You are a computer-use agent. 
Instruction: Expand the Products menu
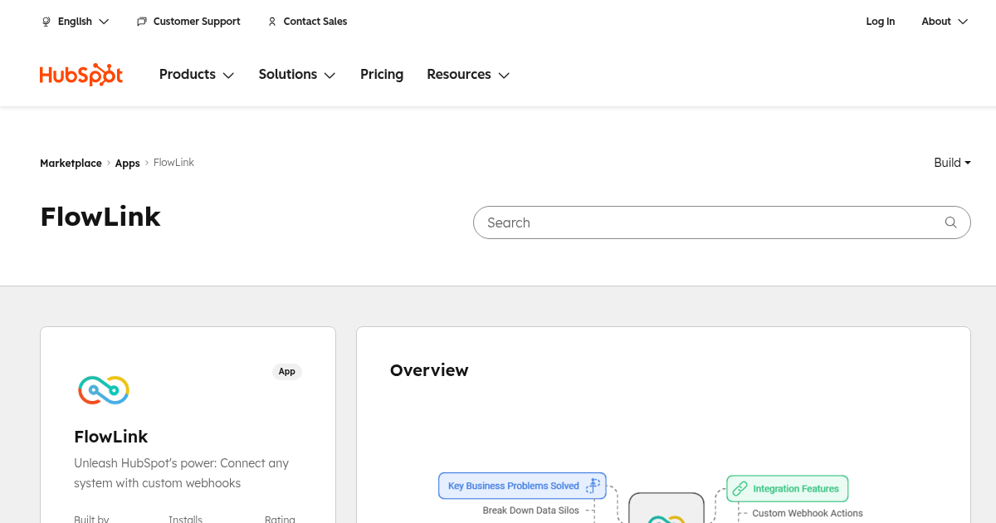pyautogui.click(x=197, y=75)
